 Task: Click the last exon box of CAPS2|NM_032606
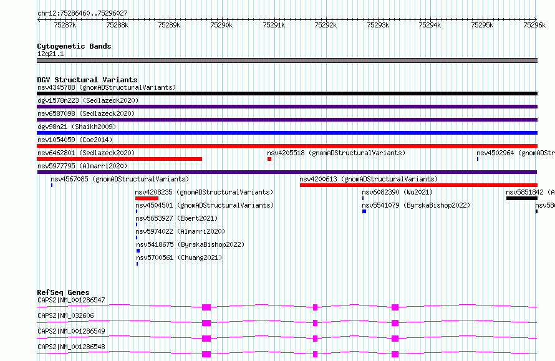point(395,323)
